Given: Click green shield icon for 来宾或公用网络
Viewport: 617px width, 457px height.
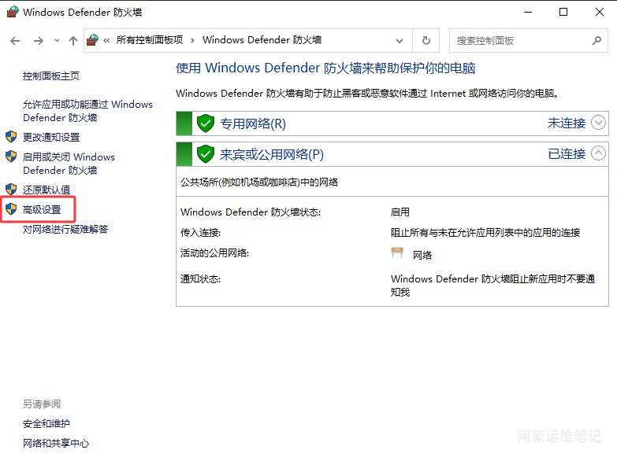Looking at the screenshot, I should click(x=206, y=154).
